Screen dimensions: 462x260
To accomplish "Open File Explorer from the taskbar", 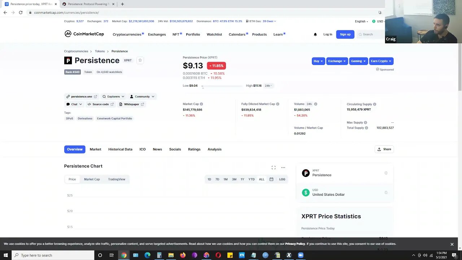I will 171,255.
